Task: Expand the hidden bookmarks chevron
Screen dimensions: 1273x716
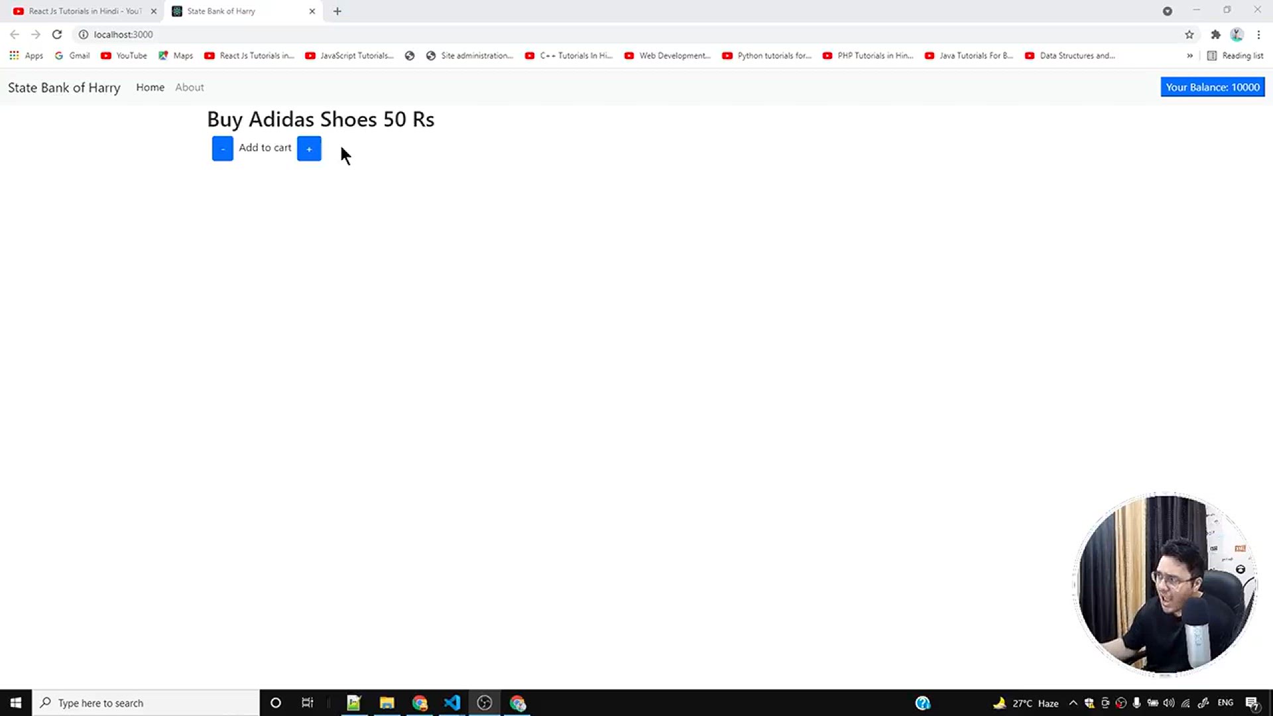Action: tap(1189, 56)
